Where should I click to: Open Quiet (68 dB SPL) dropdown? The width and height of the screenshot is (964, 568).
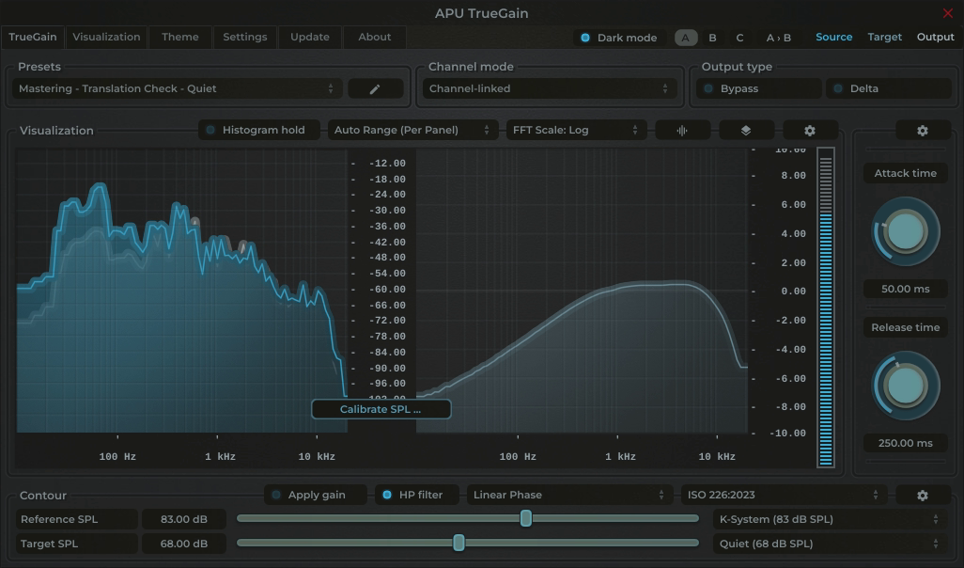pos(832,544)
